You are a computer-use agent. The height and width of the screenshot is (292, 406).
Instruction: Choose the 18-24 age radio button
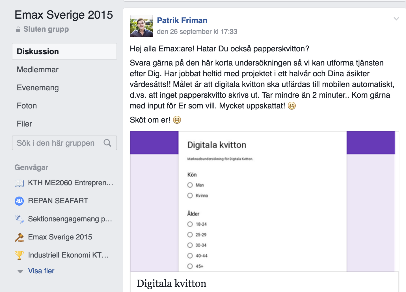click(x=190, y=224)
